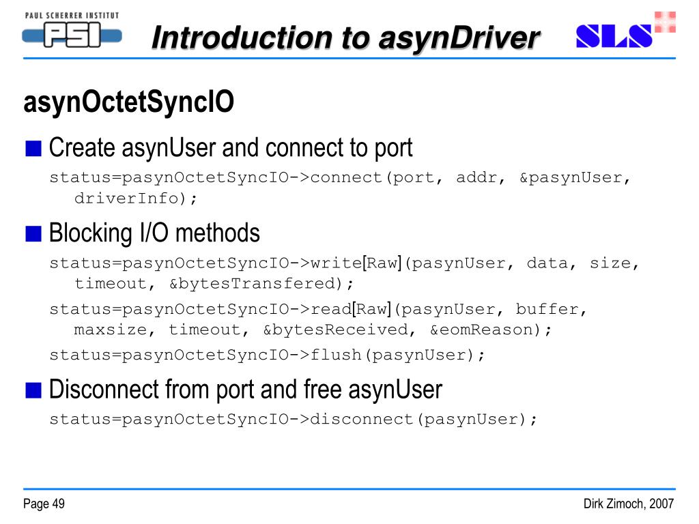Click the read[Raw] code line
The image size is (699, 524).
pyautogui.click(x=318, y=310)
